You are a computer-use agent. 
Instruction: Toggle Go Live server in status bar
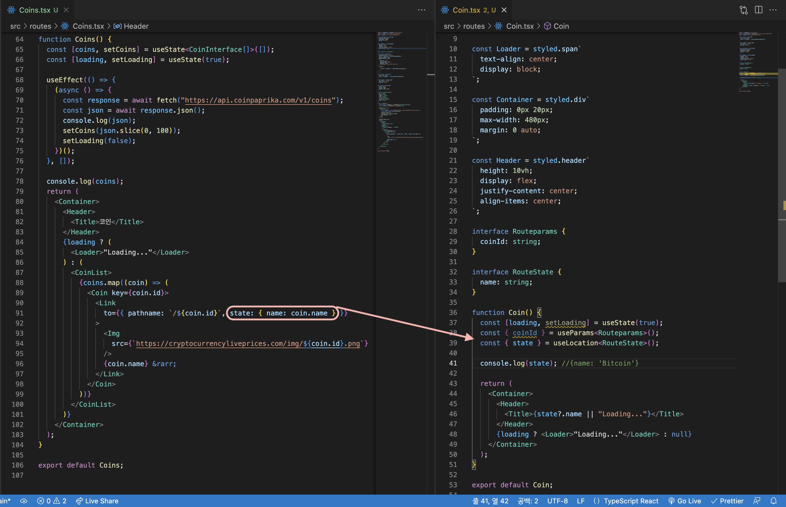[685, 501]
